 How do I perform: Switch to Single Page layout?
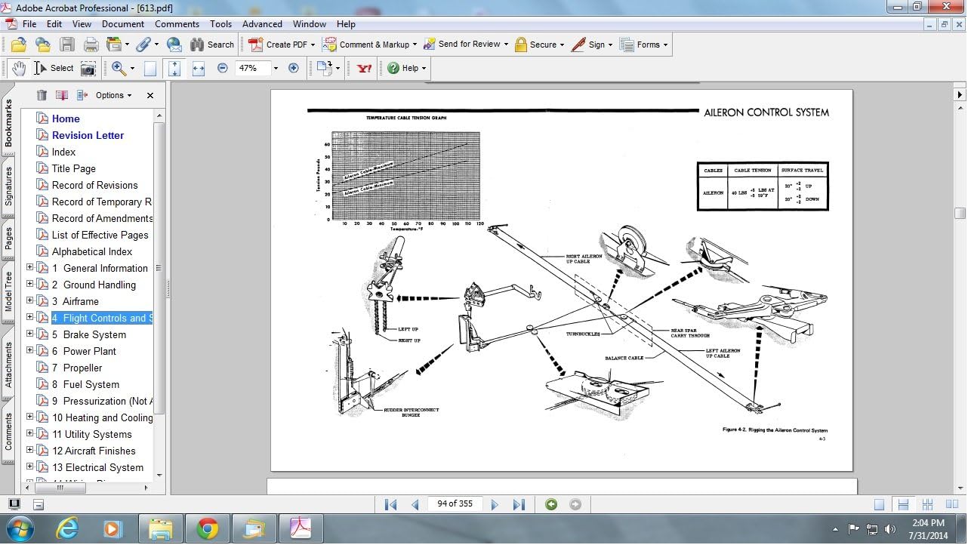[879, 504]
